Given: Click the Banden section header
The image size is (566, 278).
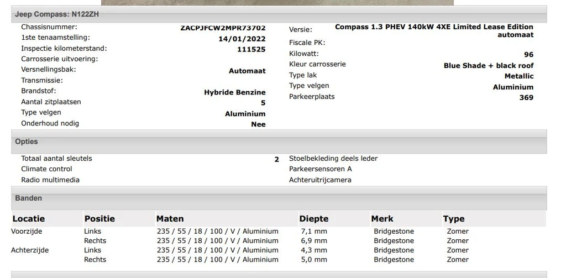Looking at the screenshot, I should (x=279, y=198).
